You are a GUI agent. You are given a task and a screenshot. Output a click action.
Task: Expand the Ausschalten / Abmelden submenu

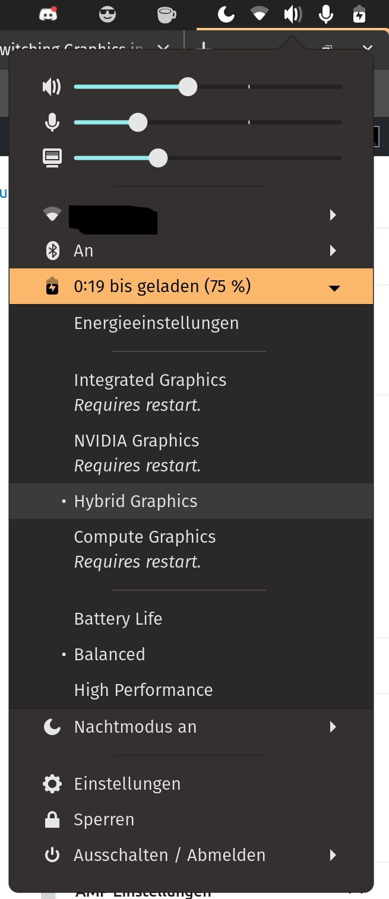[x=333, y=855]
